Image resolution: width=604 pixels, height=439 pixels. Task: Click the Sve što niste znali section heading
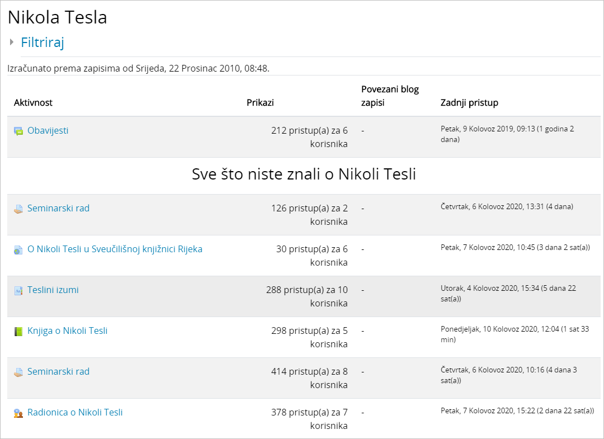(304, 174)
